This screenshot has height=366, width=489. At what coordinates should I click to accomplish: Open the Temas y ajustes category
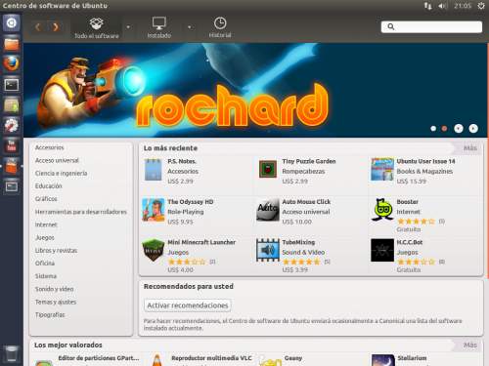pos(56,302)
